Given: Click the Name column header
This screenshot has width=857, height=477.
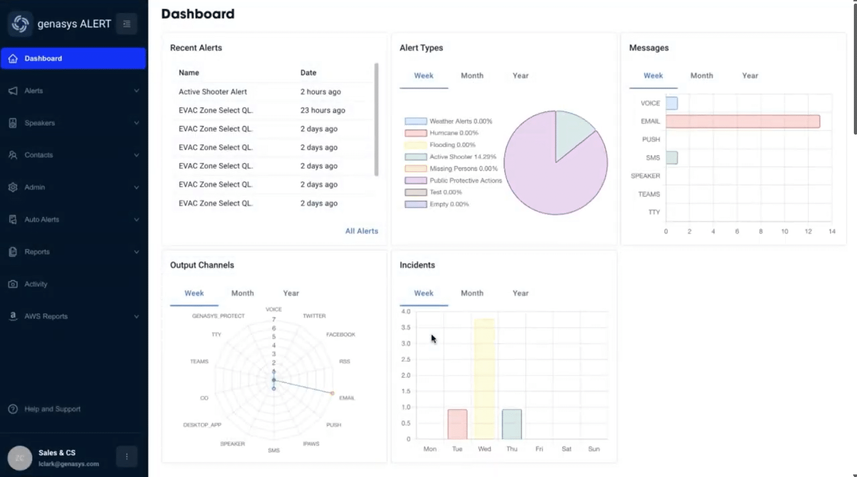Looking at the screenshot, I should 189,73.
